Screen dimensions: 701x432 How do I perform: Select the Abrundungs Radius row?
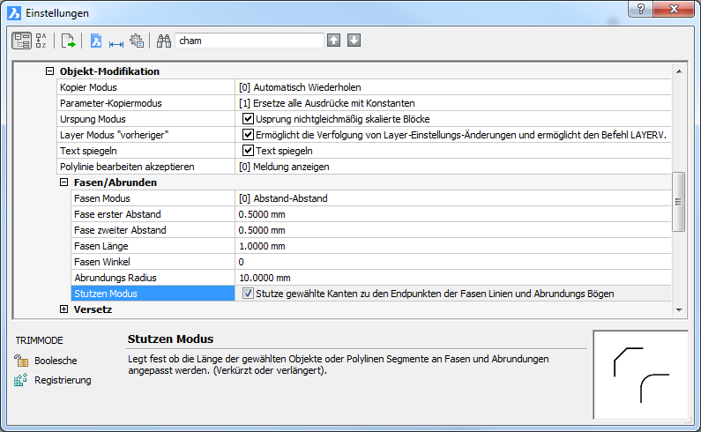152,278
